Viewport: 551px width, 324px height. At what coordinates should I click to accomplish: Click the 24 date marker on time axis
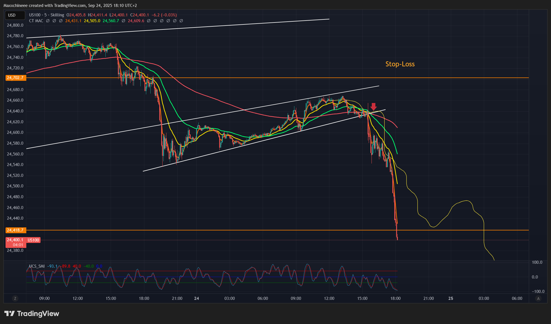point(197,298)
